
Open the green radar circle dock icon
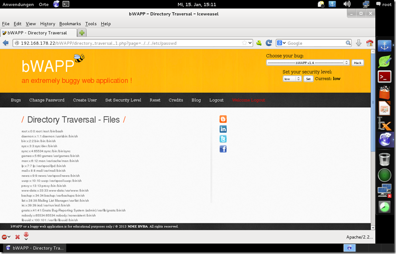(x=384, y=175)
